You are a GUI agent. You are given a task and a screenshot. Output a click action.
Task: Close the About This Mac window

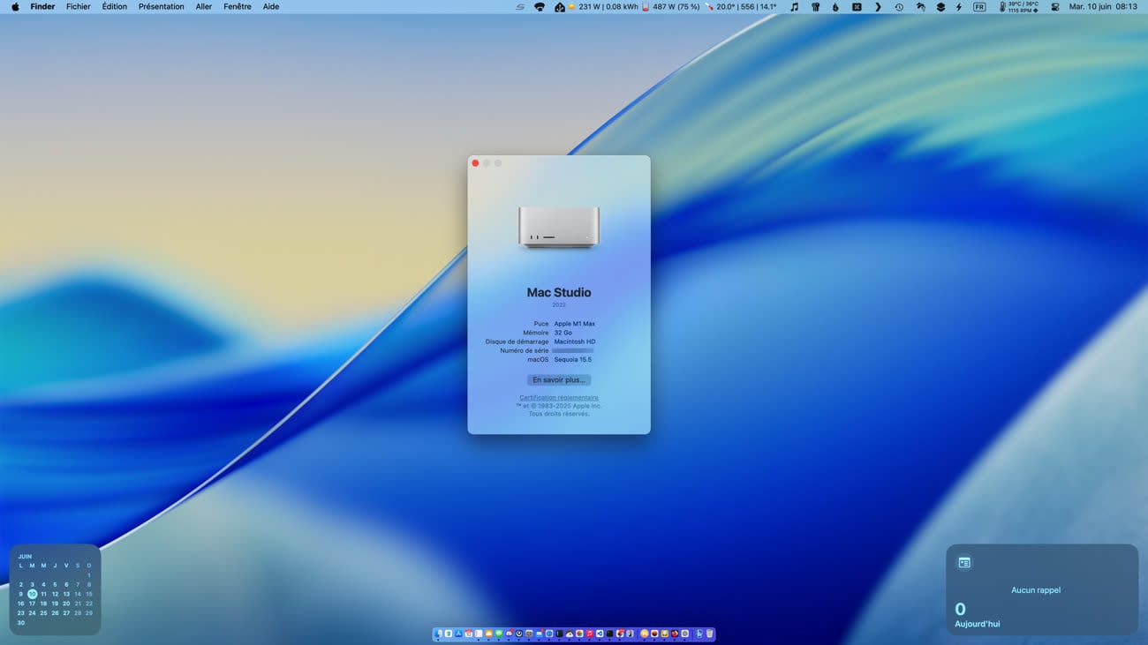click(475, 163)
